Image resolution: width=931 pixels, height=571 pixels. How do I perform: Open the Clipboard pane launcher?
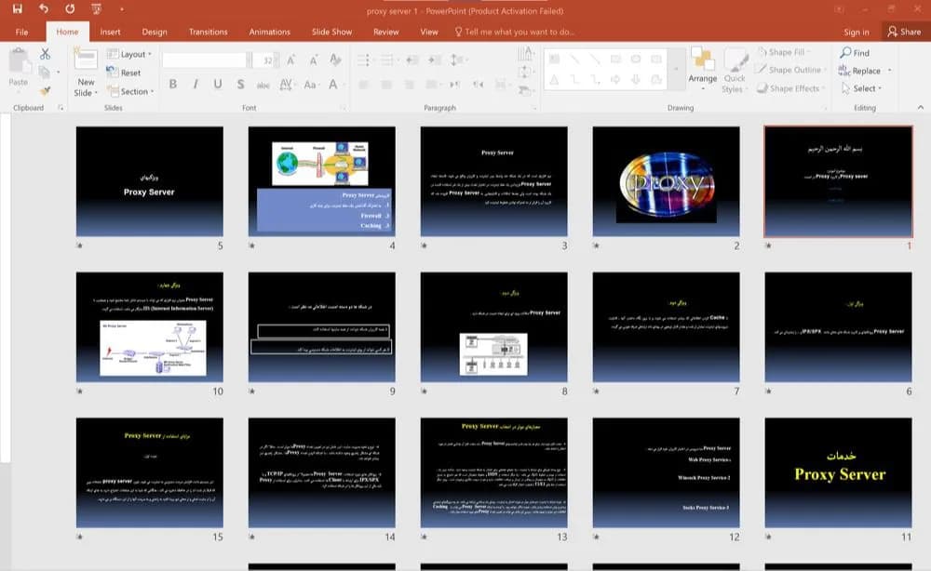click(61, 107)
